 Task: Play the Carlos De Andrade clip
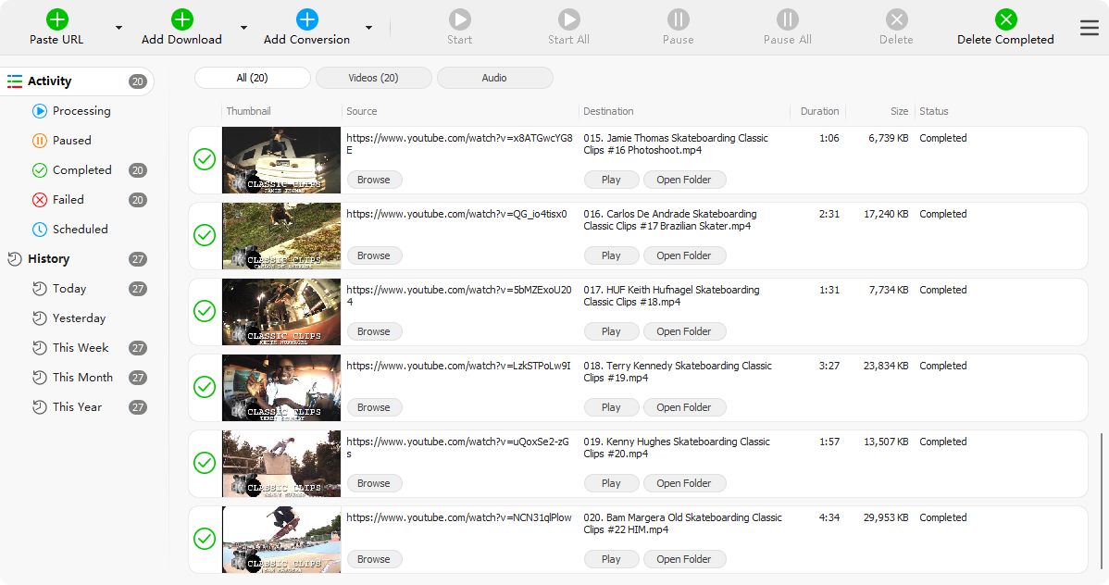(611, 255)
